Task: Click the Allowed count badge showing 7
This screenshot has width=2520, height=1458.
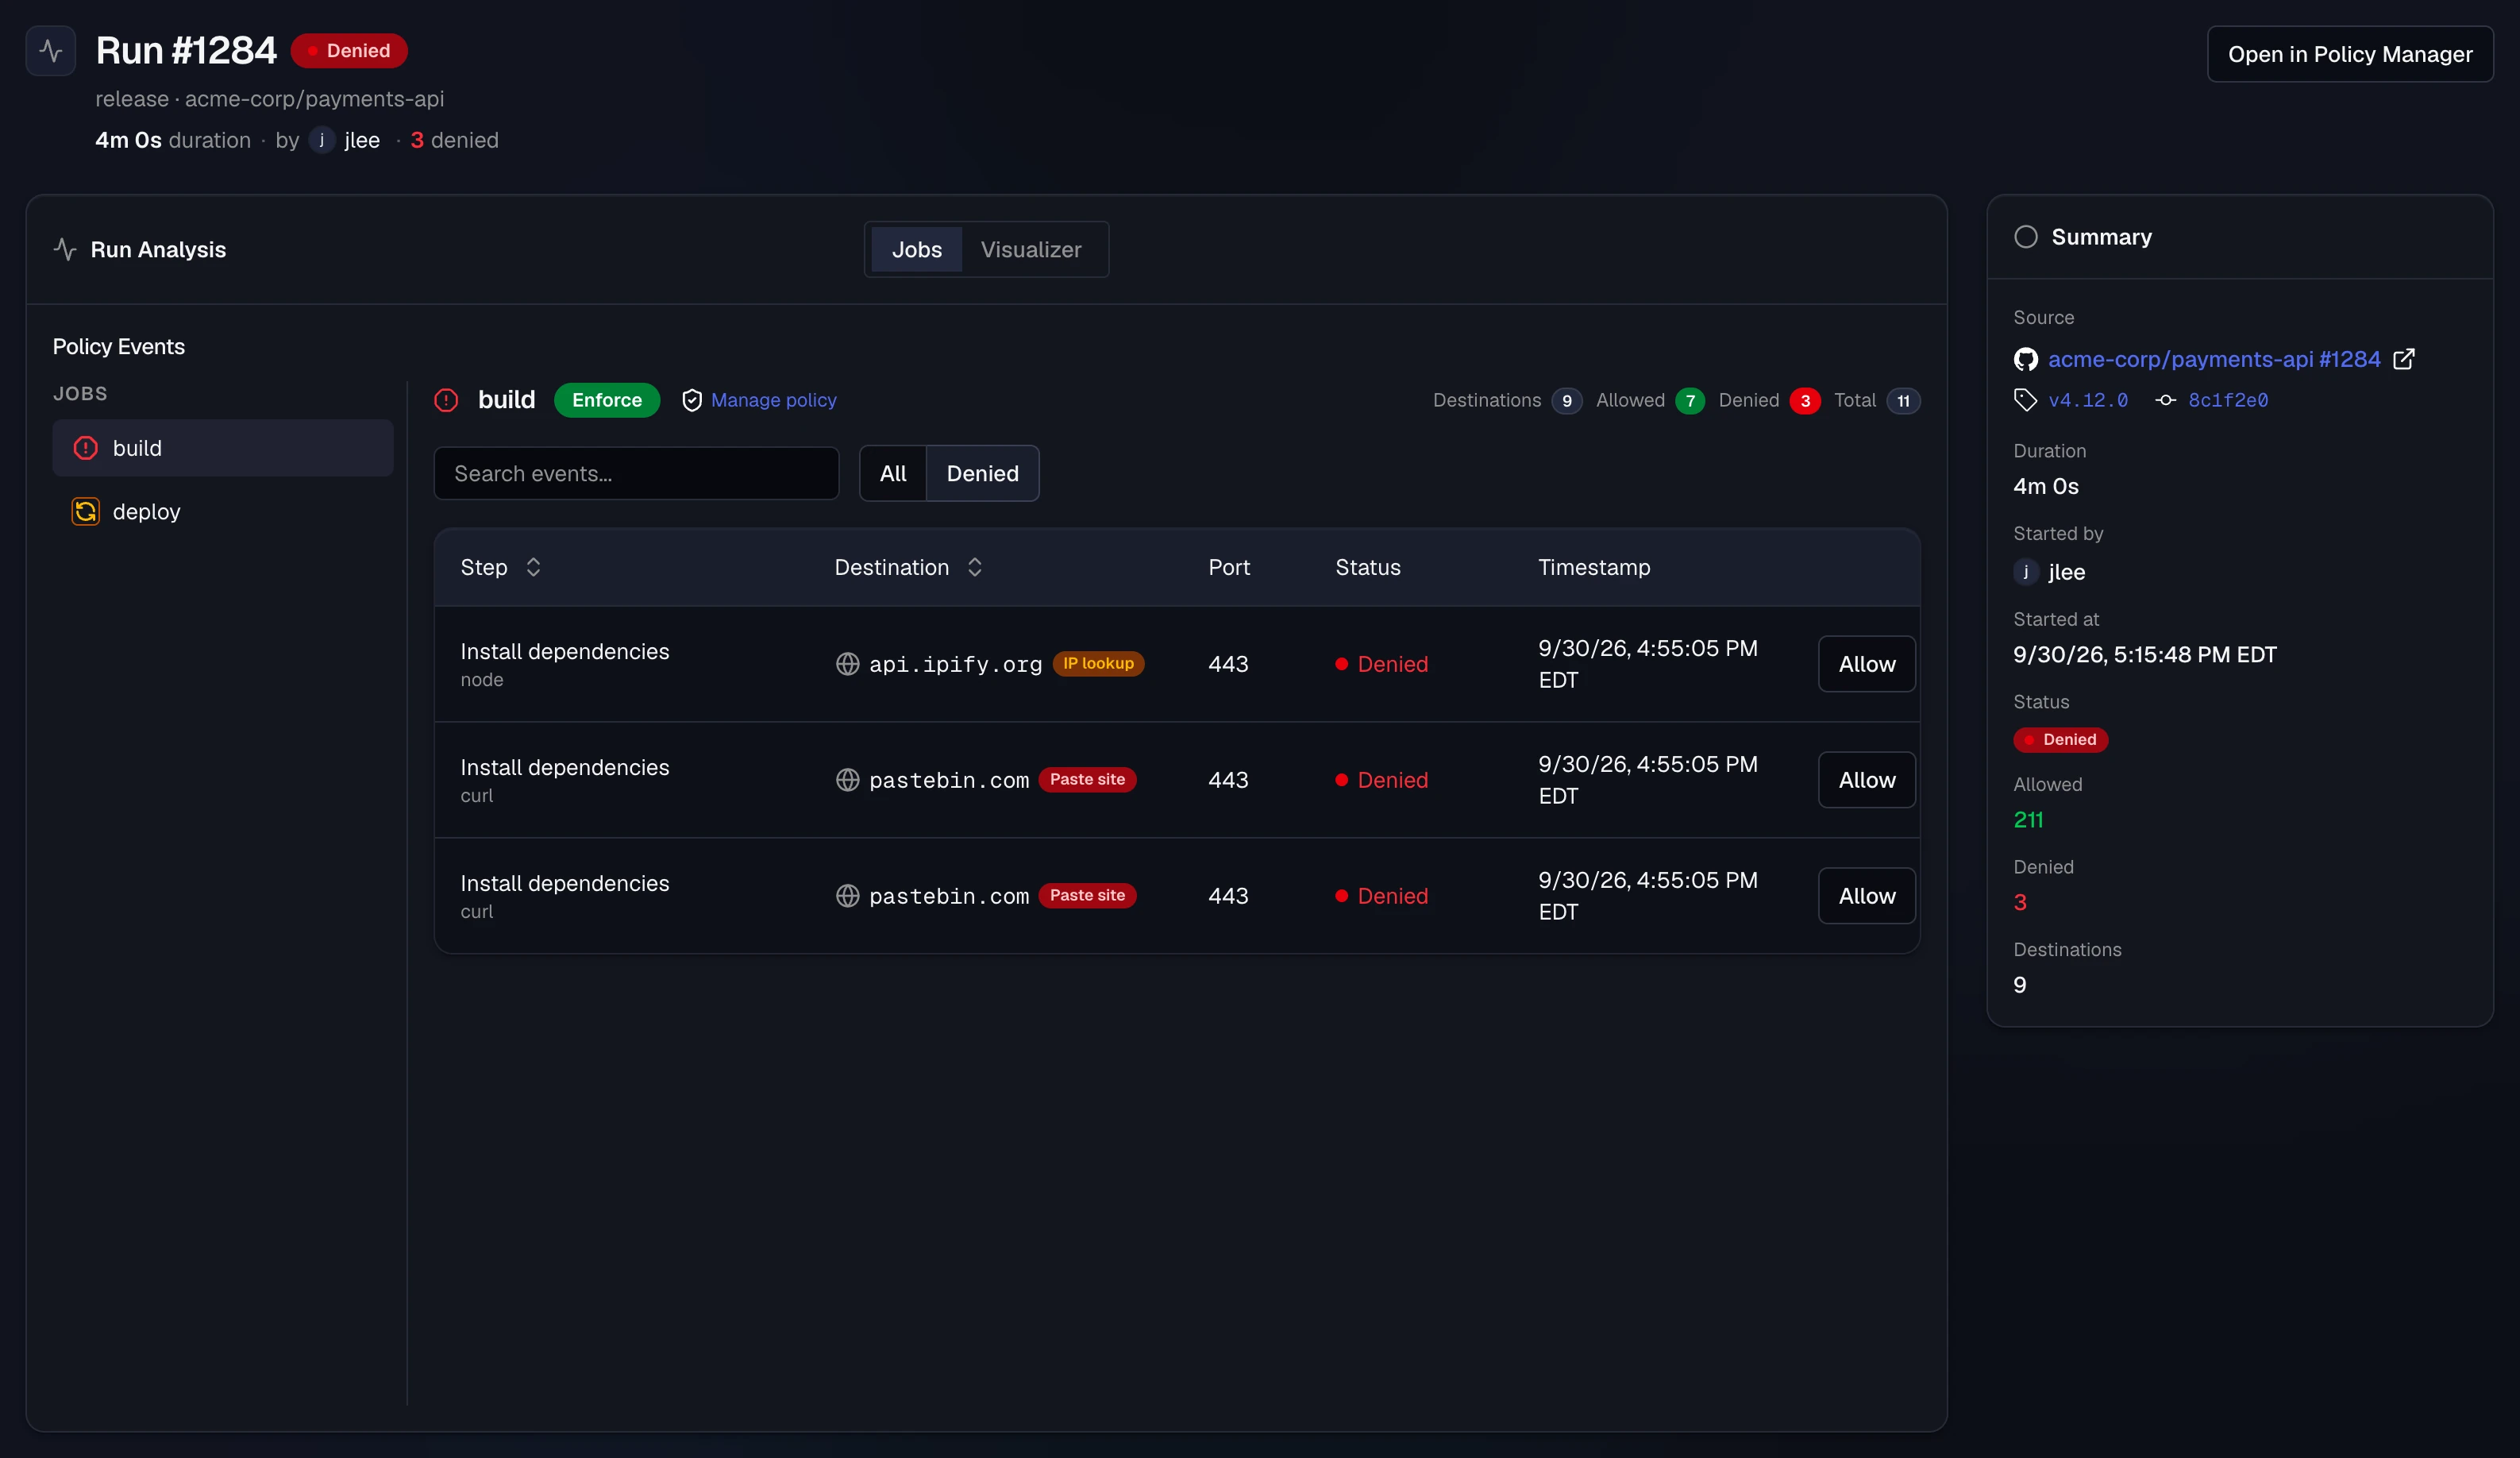Action: pyautogui.click(x=1689, y=400)
